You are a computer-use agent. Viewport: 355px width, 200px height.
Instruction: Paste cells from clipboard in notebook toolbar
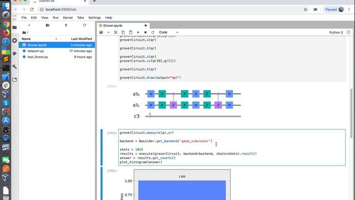(x=131, y=32)
